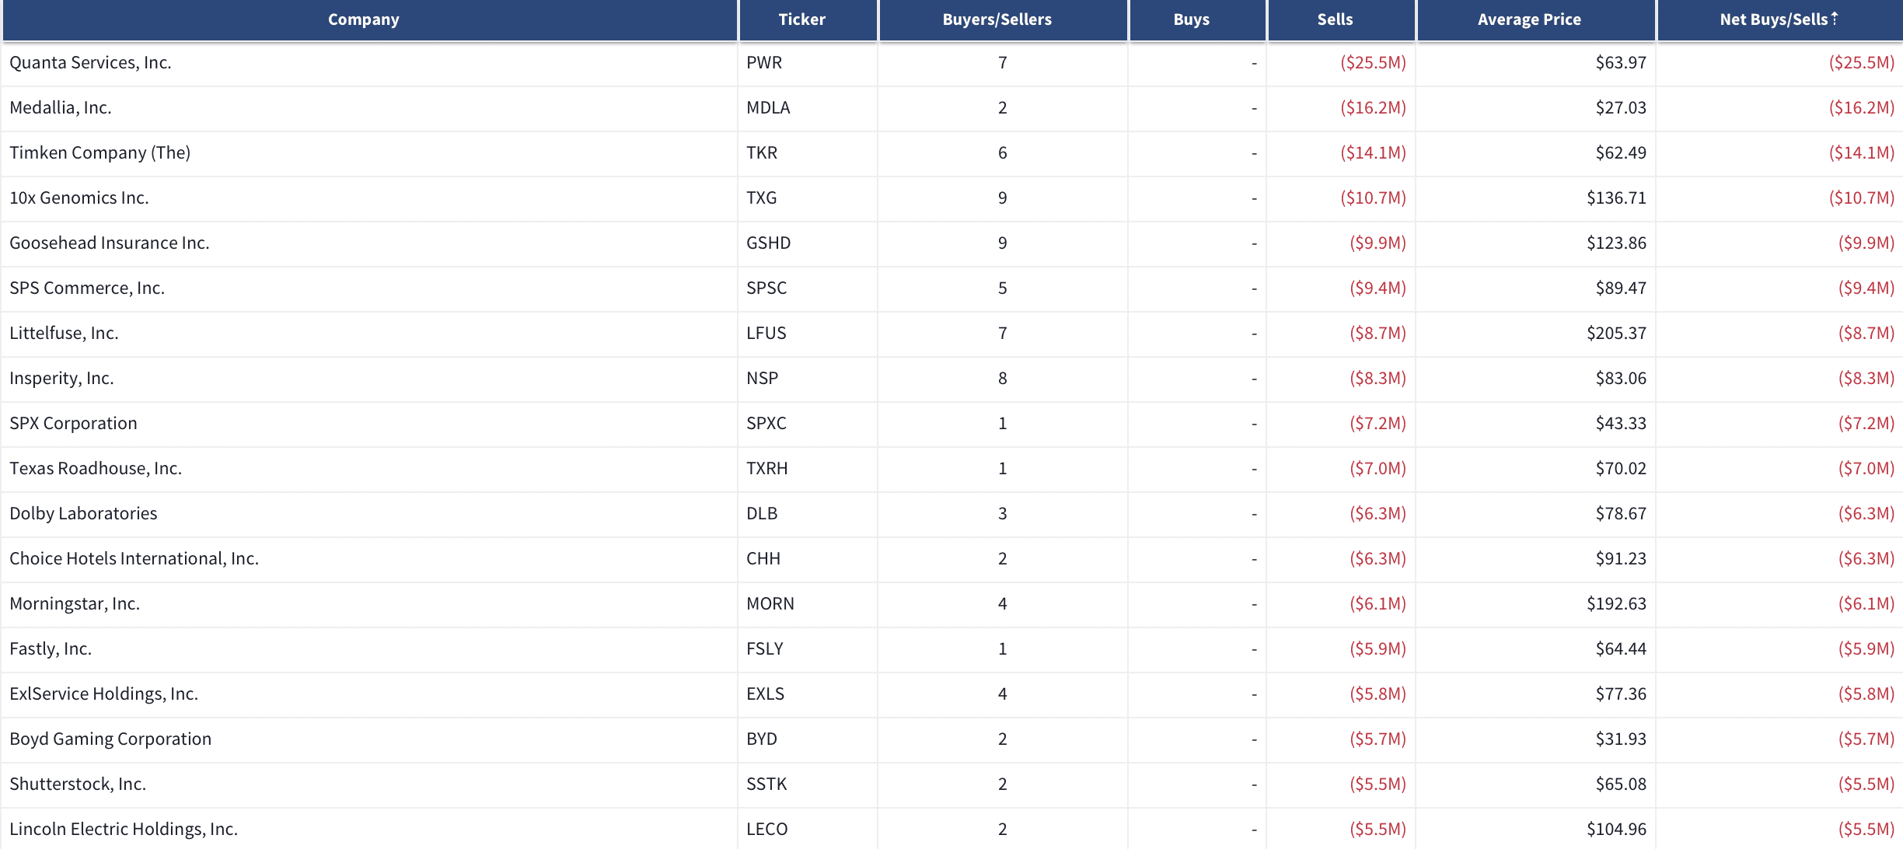Select the NSP ticker symbol
The width and height of the screenshot is (1903, 849).
pos(762,378)
